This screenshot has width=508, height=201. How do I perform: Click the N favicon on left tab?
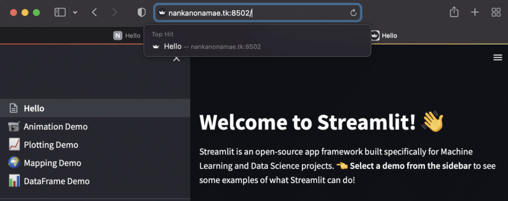118,36
